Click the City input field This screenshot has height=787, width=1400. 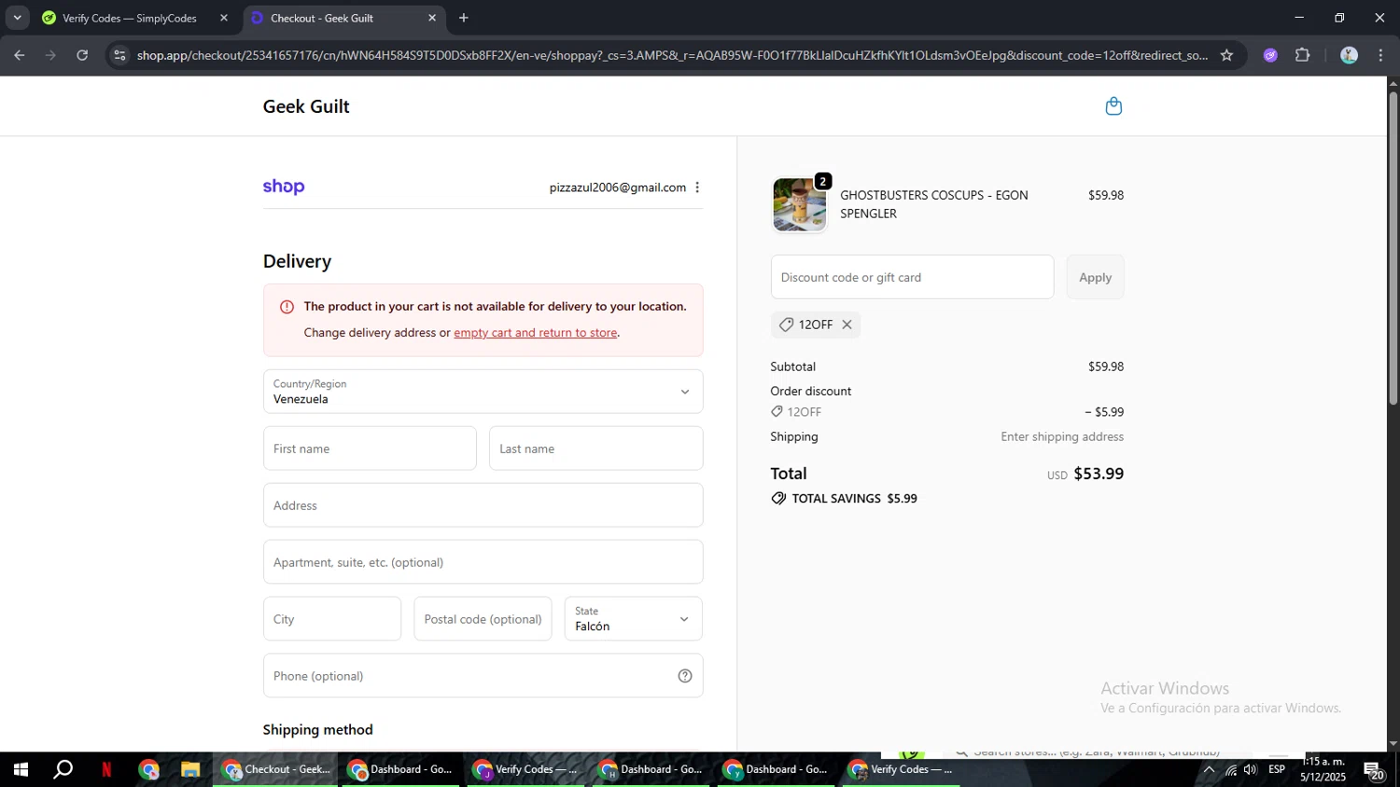(332, 619)
